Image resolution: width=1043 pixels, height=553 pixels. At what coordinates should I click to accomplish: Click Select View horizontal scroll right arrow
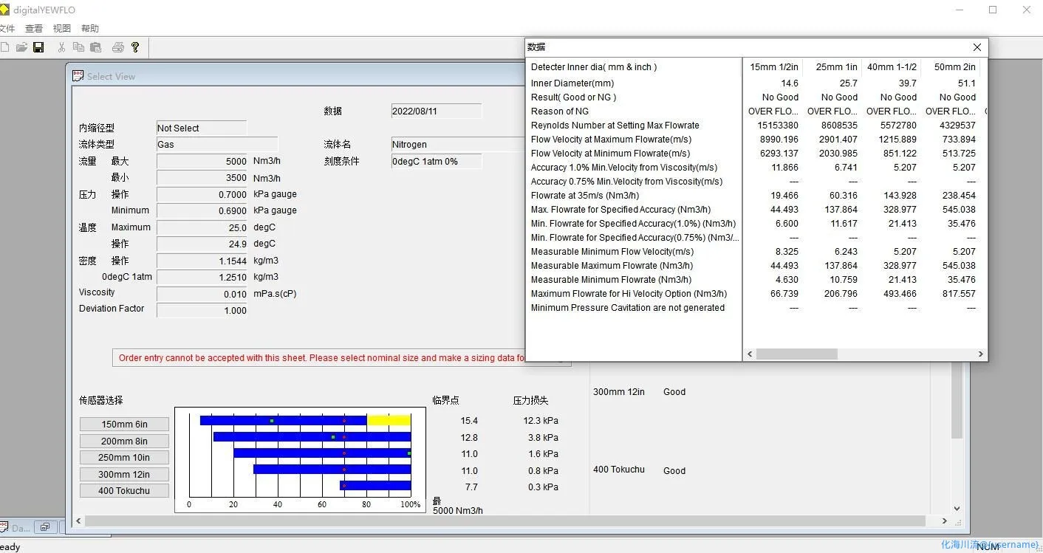coord(945,521)
